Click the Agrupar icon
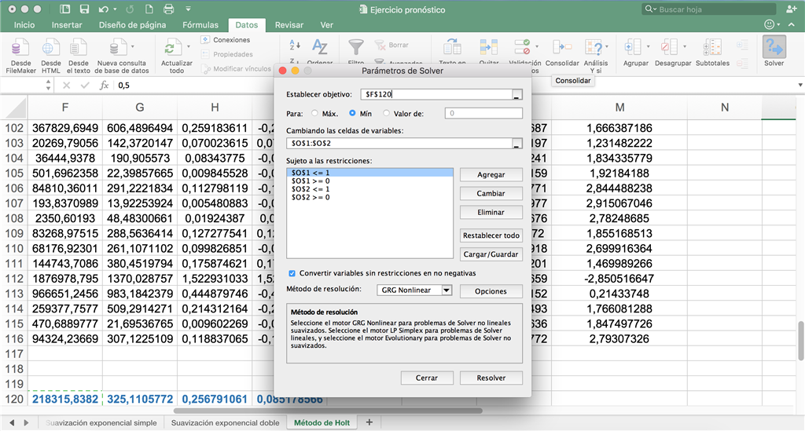 (635, 49)
